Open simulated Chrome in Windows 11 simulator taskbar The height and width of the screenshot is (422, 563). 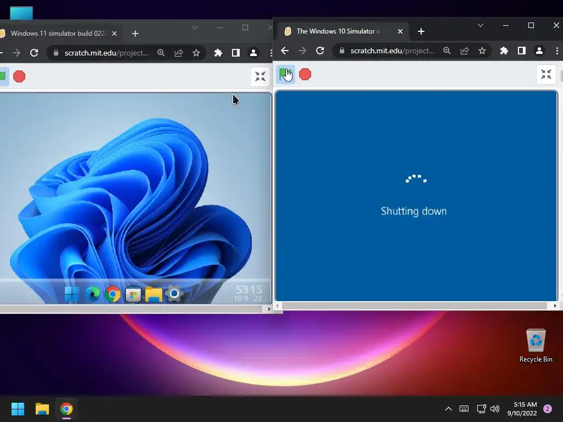tap(113, 294)
